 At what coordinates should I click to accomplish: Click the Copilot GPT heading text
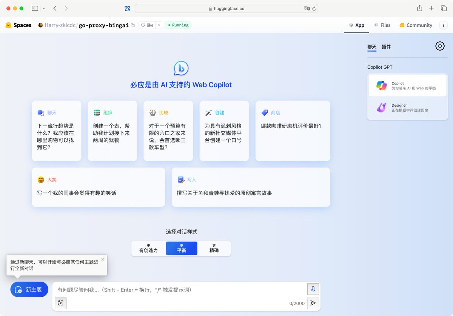tap(380, 67)
